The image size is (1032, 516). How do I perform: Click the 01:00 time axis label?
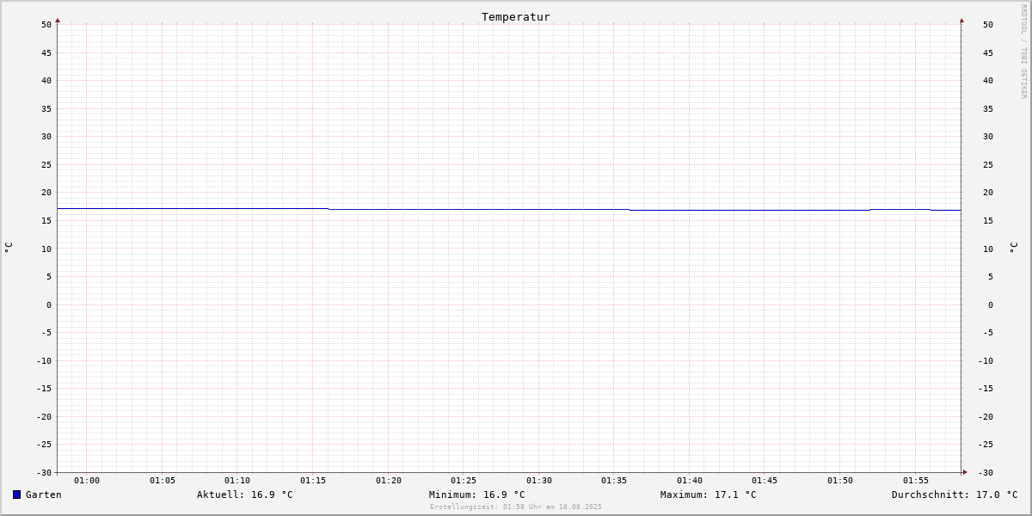tap(87, 481)
